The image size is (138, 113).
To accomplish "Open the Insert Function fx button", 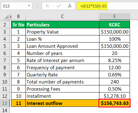I will click(70, 6).
